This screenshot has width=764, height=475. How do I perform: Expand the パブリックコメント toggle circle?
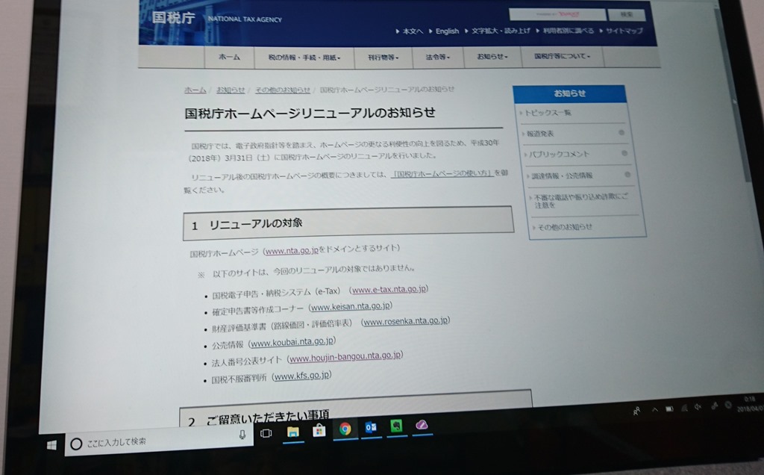coord(624,153)
